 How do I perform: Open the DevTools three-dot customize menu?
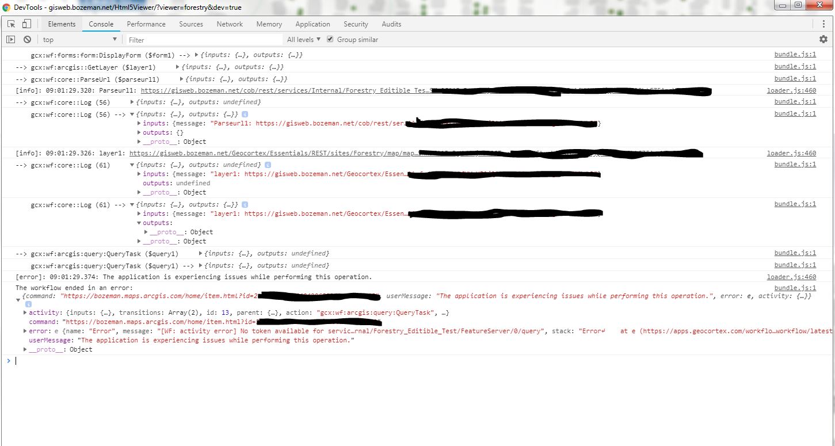823,24
